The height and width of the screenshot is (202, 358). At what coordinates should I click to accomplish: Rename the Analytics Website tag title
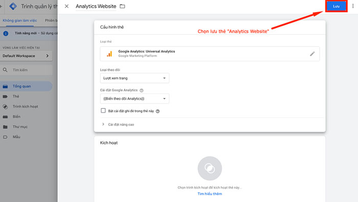(96, 7)
